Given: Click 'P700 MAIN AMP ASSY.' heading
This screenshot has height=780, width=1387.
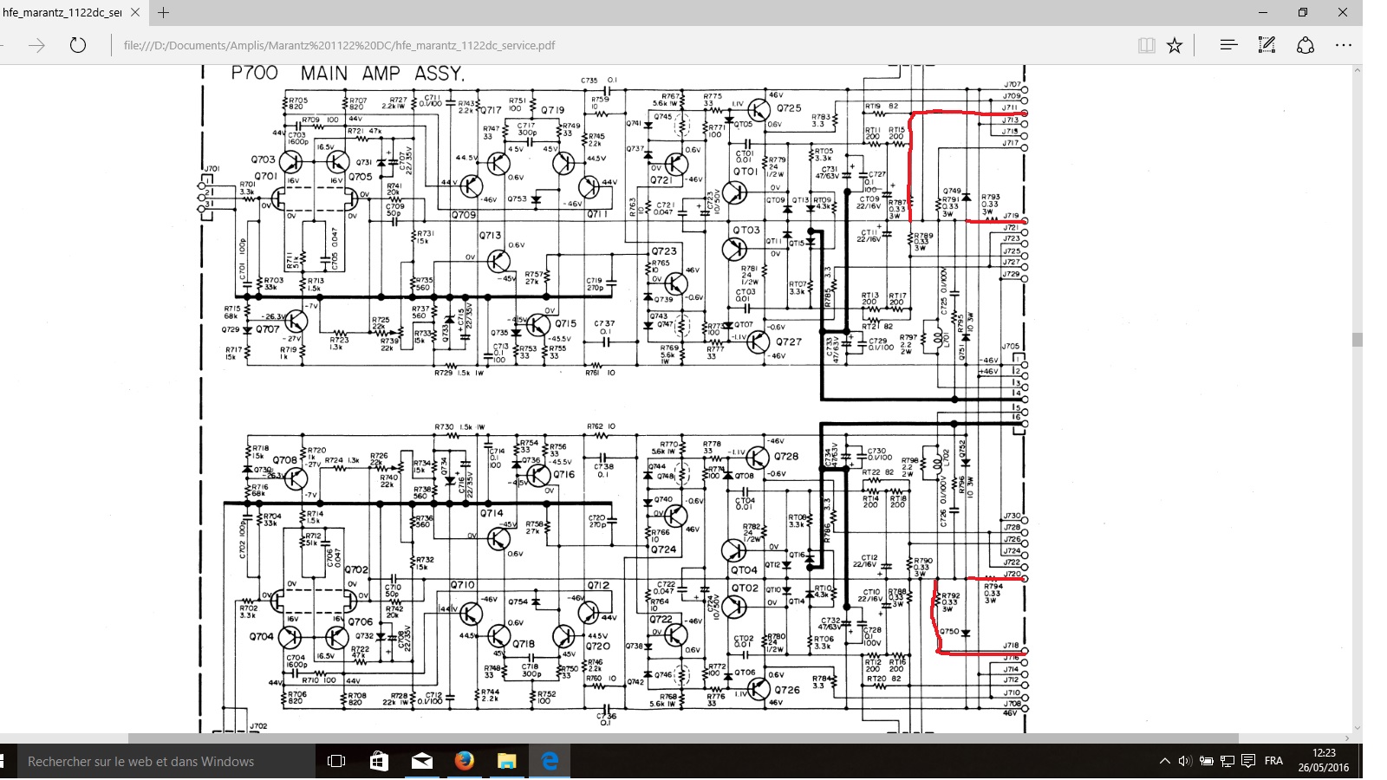Looking at the screenshot, I should (x=347, y=73).
